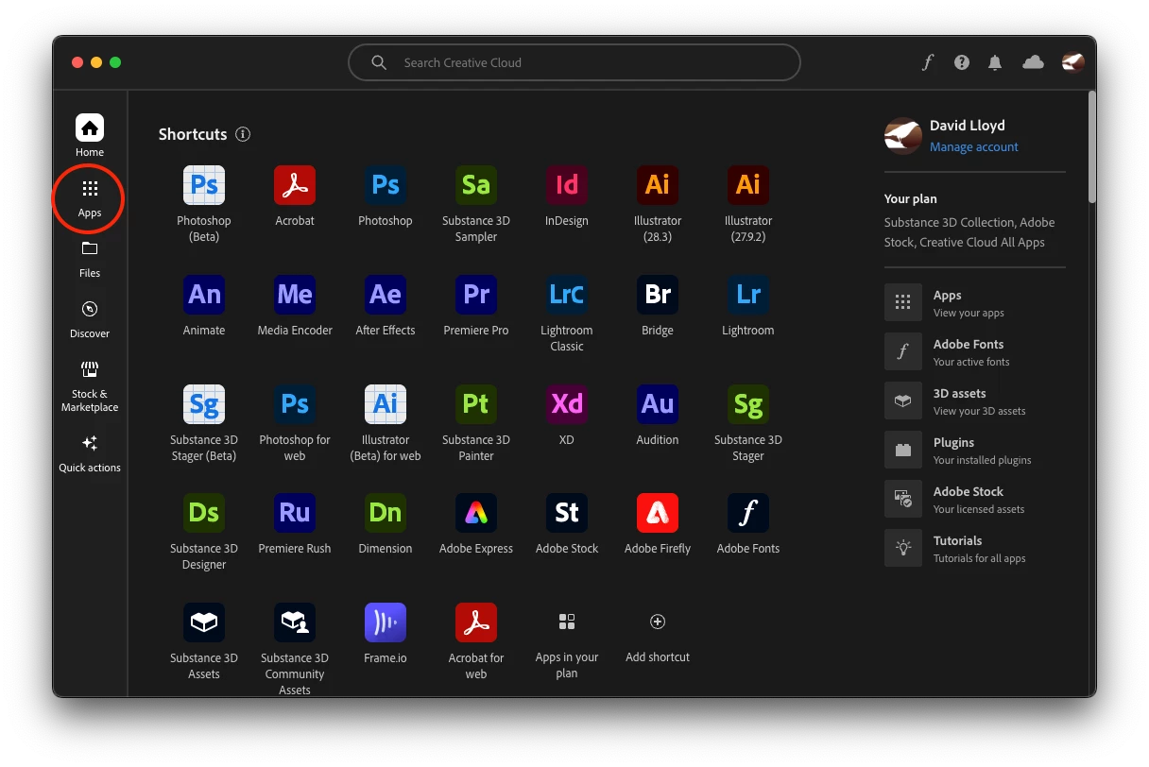
Task: Open Acrobat for web shortcut
Action: pyautogui.click(x=476, y=622)
